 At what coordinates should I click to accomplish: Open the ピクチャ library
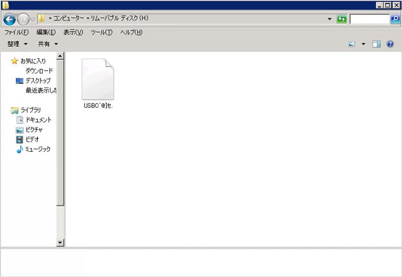click(34, 130)
